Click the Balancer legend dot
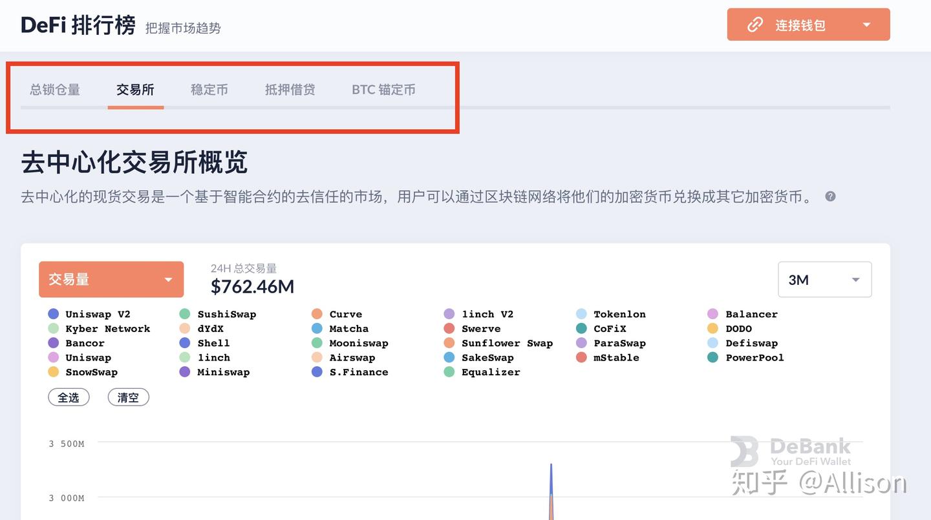The image size is (931, 520). point(712,314)
